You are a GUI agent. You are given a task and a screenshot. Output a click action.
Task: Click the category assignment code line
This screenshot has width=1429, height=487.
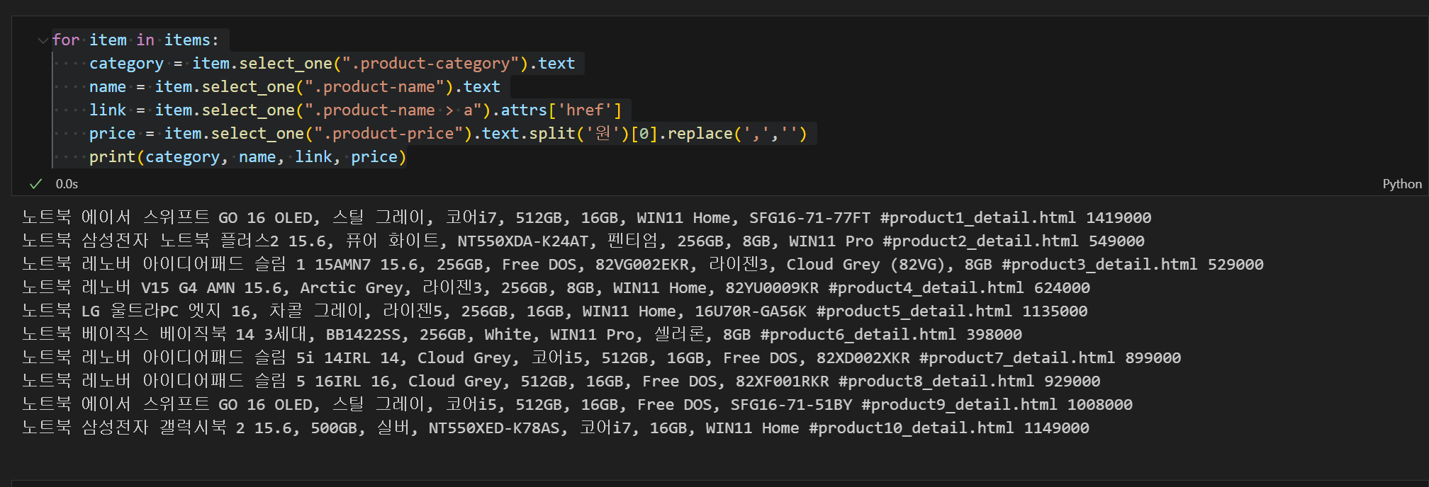pos(332,64)
